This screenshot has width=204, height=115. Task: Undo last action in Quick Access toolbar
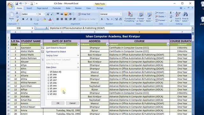click(x=20, y=4)
